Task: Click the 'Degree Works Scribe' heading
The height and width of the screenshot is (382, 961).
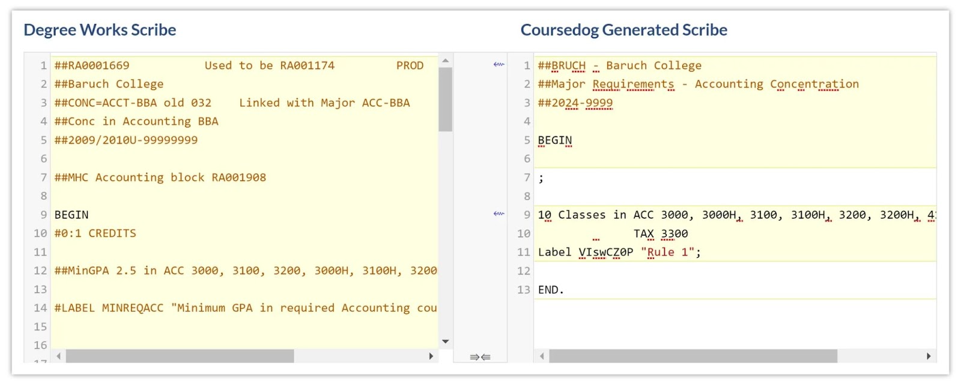Action: pyautogui.click(x=100, y=30)
